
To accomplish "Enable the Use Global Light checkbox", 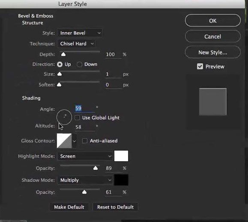I will [77, 118].
